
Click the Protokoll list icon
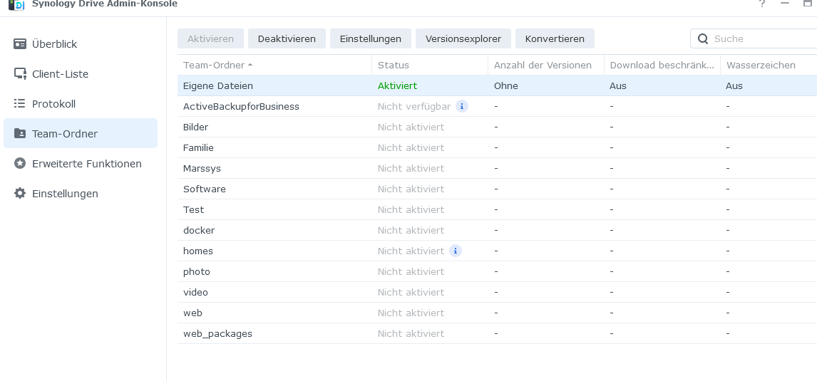coord(20,103)
